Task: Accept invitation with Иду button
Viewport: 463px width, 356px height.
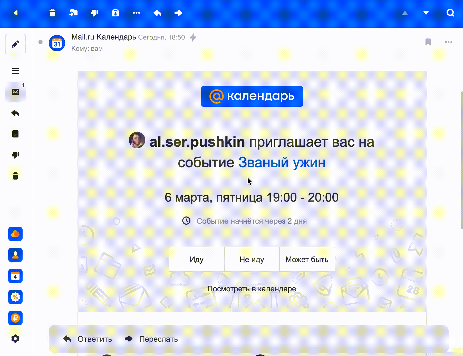Action: 197,259
